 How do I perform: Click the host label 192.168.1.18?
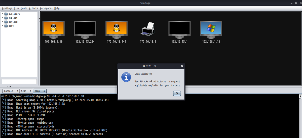[x=211, y=42]
